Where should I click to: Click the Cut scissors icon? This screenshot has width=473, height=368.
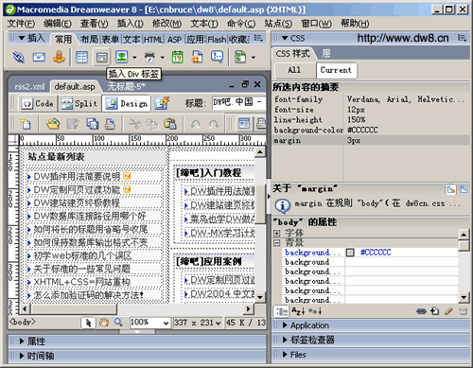134,124
